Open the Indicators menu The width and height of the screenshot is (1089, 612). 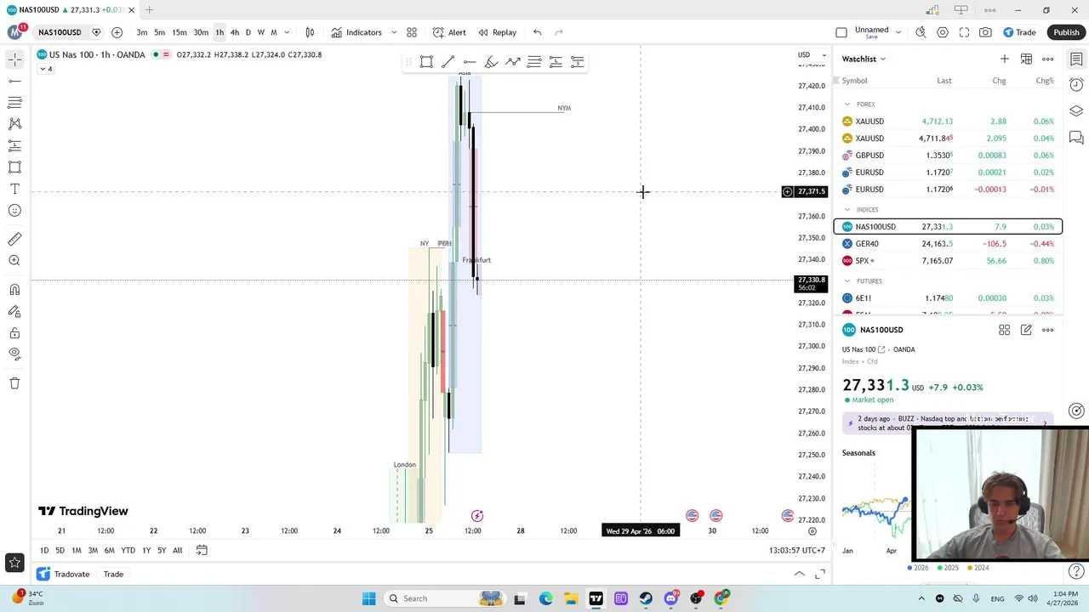click(x=356, y=32)
